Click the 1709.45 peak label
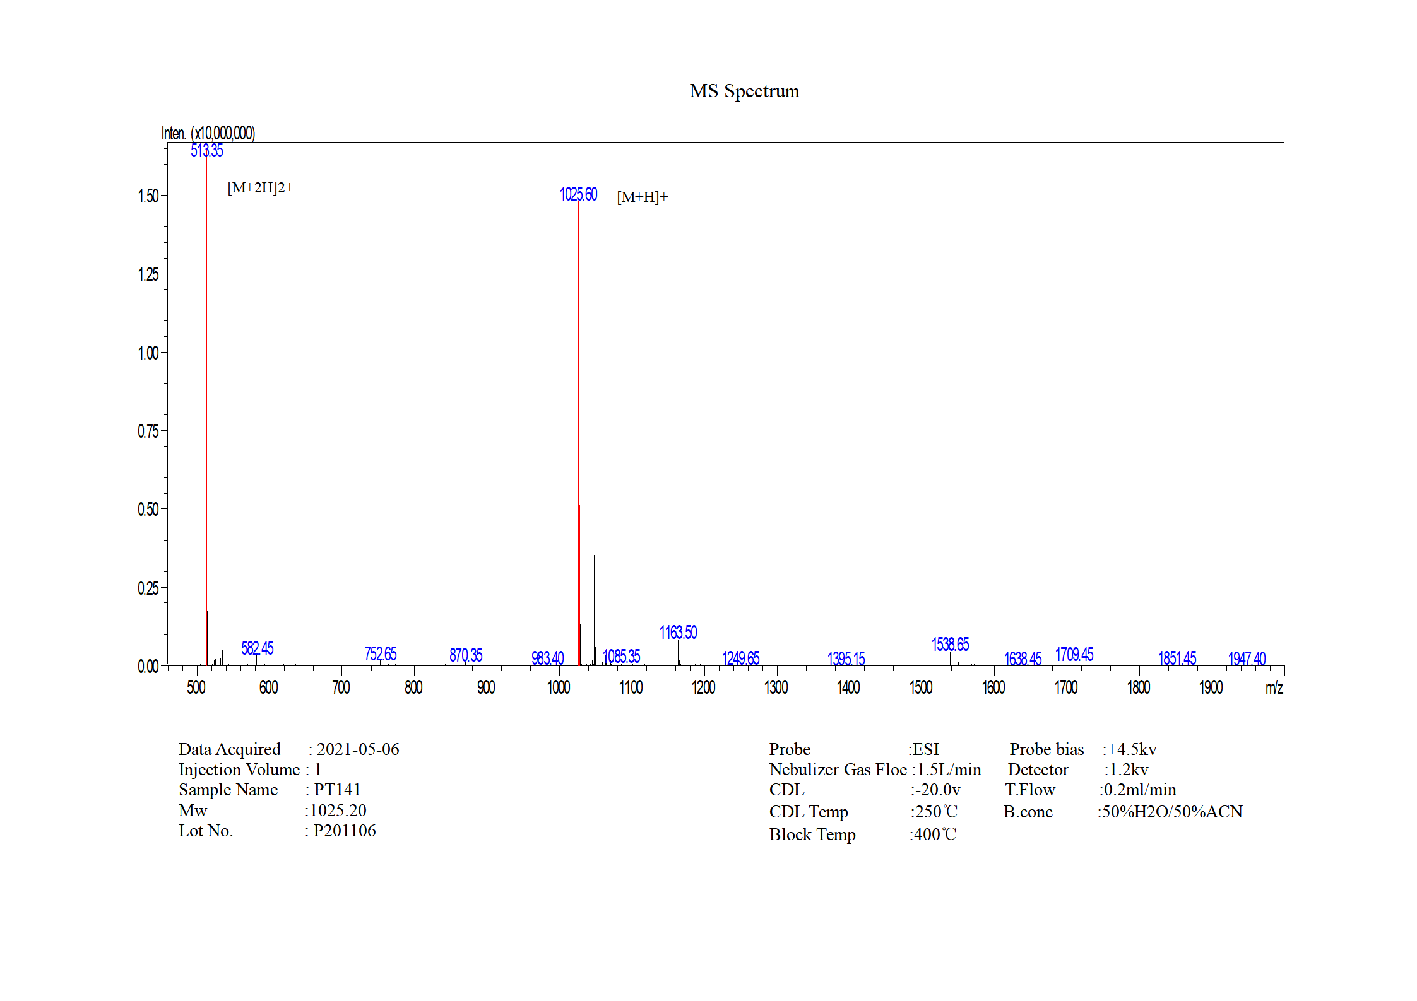 pos(1074,654)
